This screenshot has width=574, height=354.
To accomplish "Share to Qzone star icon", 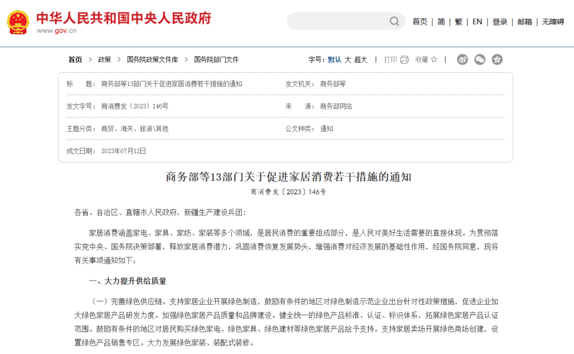I will (x=497, y=60).
